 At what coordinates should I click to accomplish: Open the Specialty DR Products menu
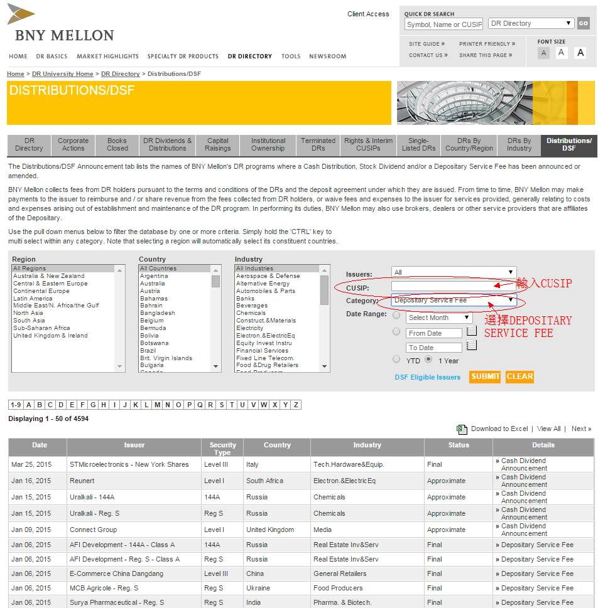(183, 56)
